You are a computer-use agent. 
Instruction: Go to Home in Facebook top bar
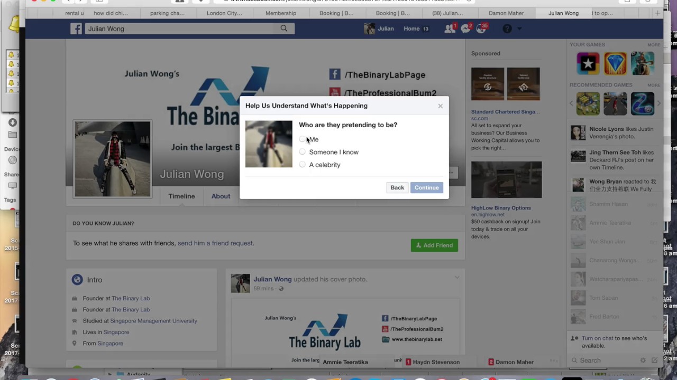[x=411, y=28]
